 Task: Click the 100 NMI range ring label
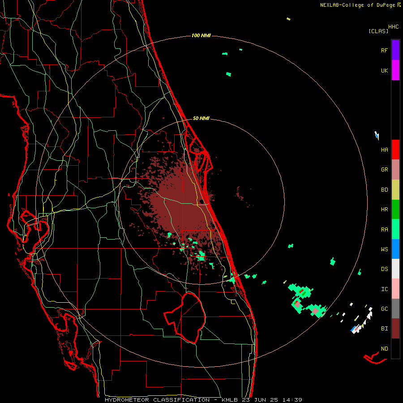pyautogui.click(x=201, y=35)
